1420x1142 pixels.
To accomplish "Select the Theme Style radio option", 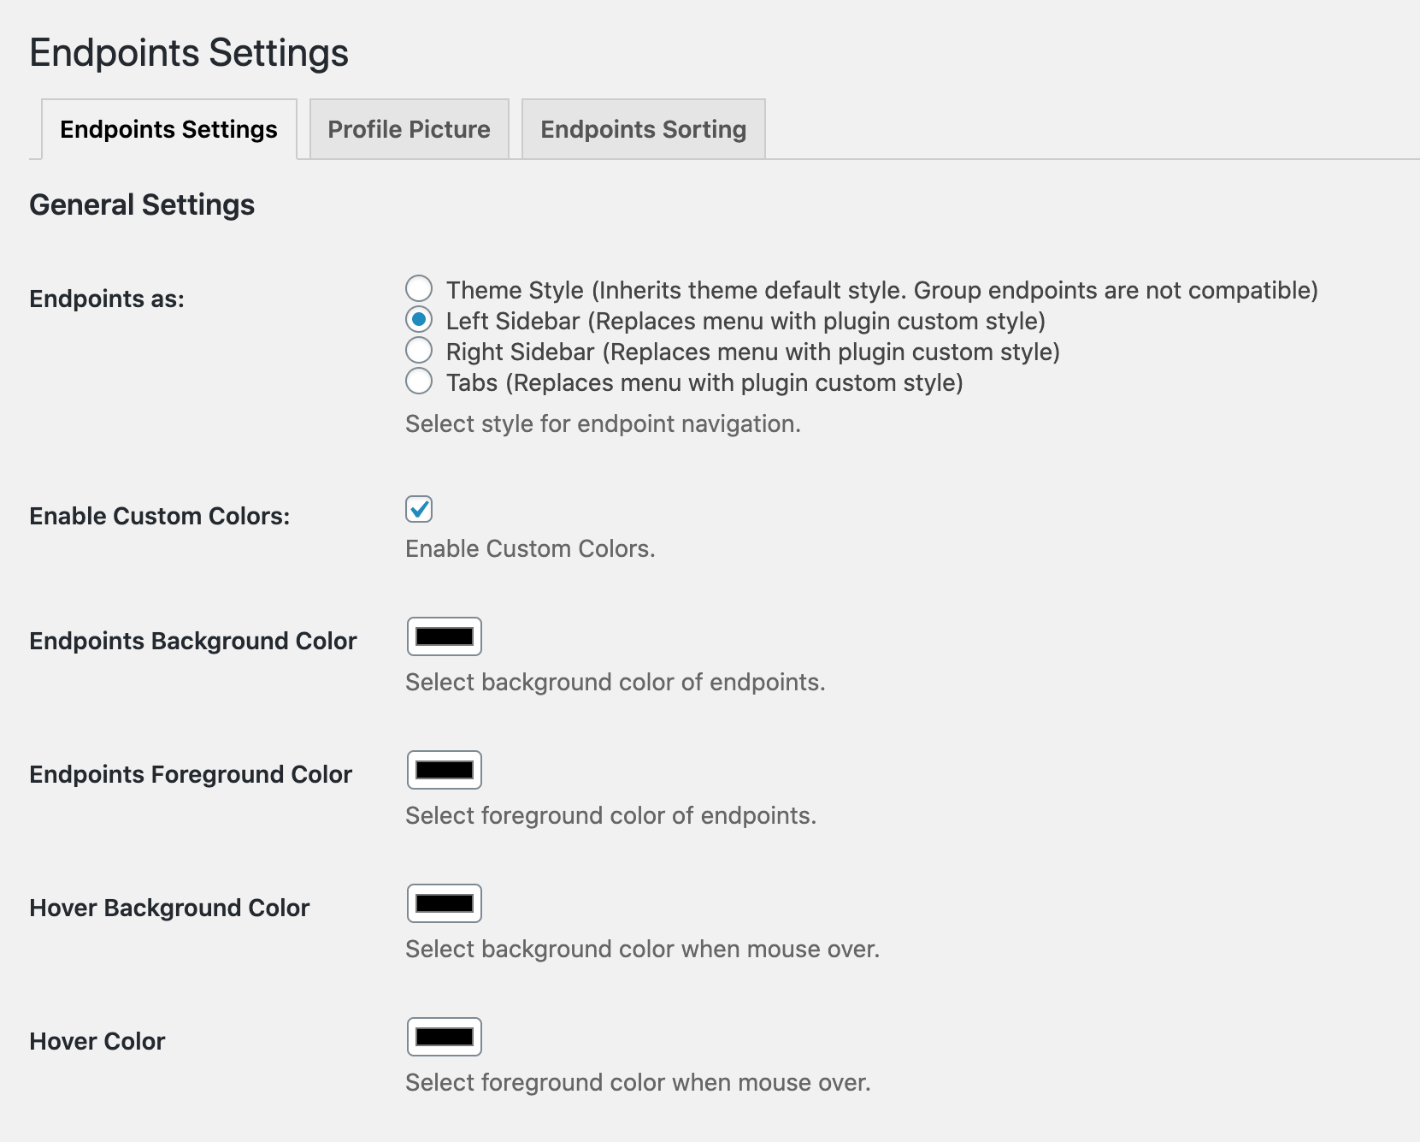I will [419, 289].
